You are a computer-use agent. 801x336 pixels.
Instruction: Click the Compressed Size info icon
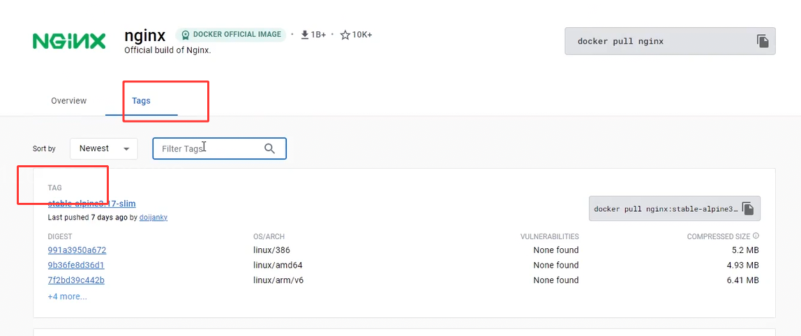(x=756, y=236)
